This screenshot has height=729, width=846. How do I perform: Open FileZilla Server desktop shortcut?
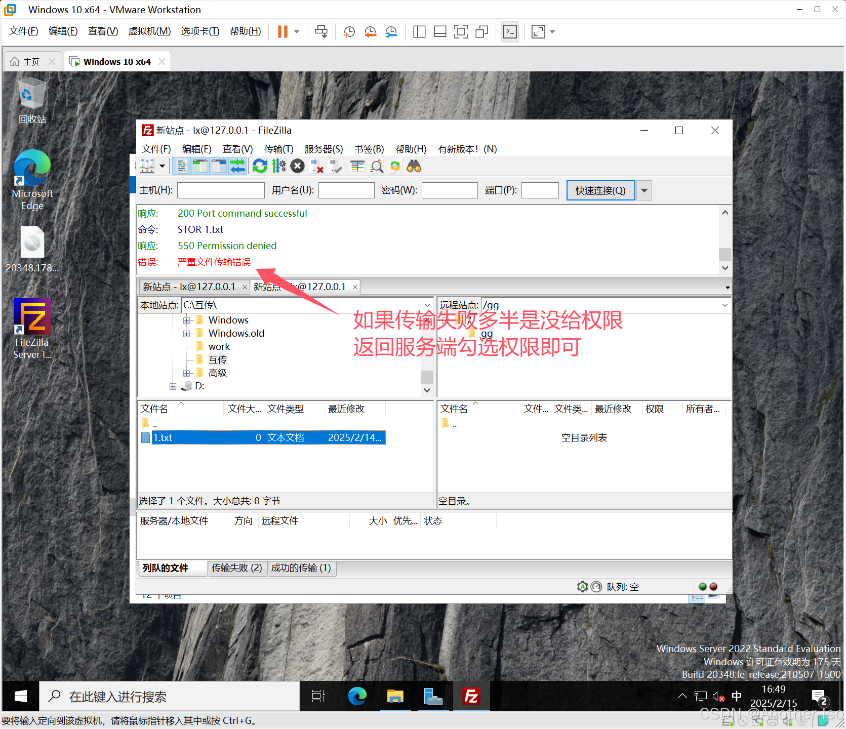point(32,329)
